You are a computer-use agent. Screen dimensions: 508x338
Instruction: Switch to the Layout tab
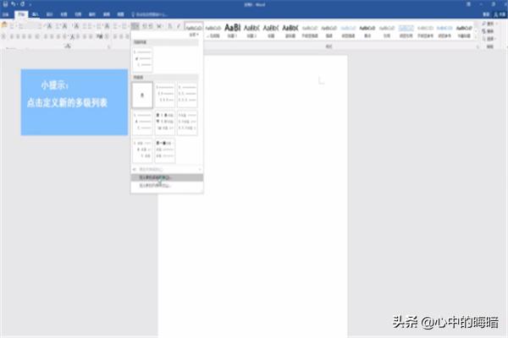pos(63,14)
